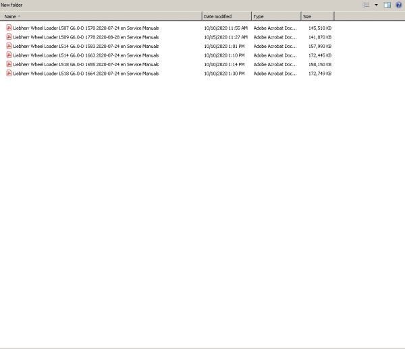Click the New folder title text
The width and height of the screenshot is (405, 349).
(11, 5)
